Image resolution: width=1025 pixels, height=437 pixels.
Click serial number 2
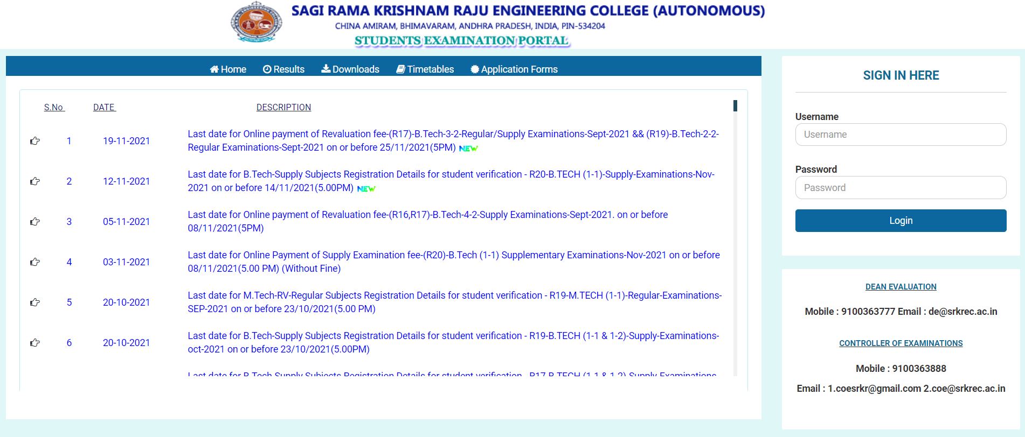pos(69,181)
